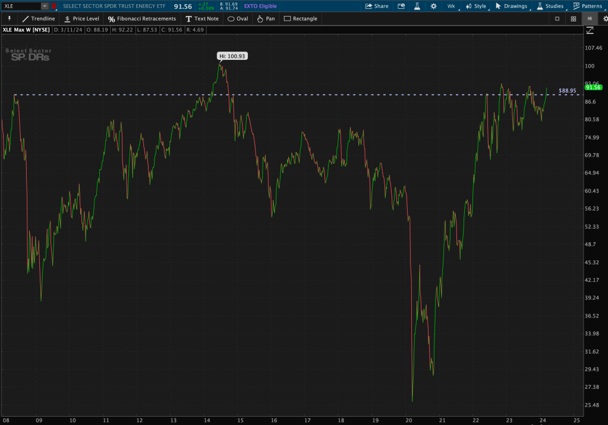Toggle the pin drawing toolbar icon
Screen dimensions: 608x425
9,18
